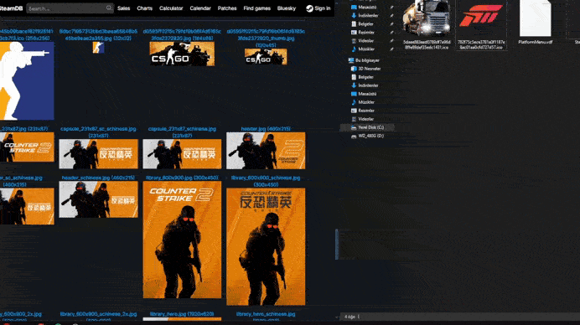Click the Steam logo beside Sign in
Image resolution: width=580 pixels, height=325 pixels.
309,8
